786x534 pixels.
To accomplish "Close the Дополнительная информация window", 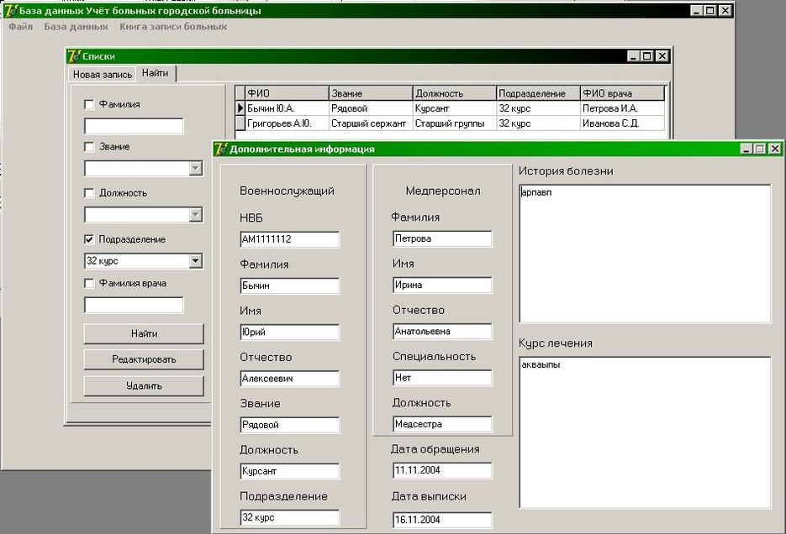I will 775,149.
